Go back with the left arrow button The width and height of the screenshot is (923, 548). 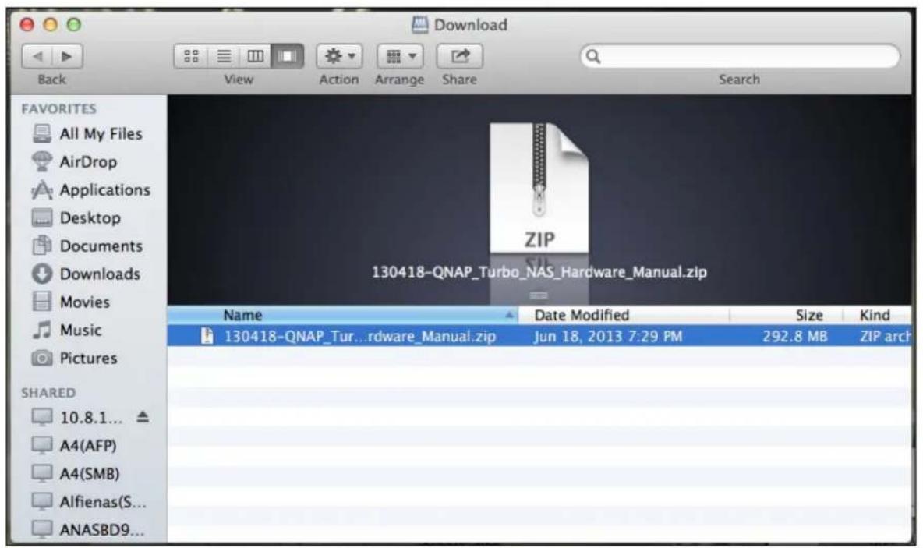coord(37,56)
